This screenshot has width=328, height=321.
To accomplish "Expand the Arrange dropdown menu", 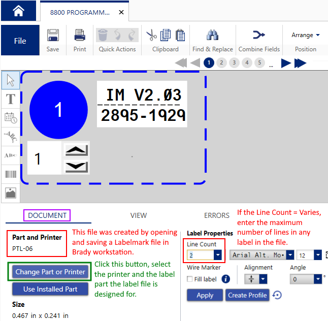I will pos(306,35).
